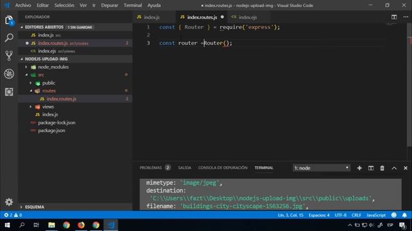Change language mode via JavaScript
Screen dimensions: 412x231
376,215
